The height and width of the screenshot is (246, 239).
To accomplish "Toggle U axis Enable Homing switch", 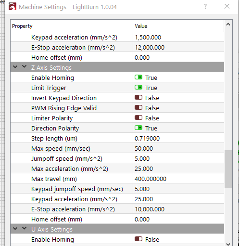I will click(138, 239).
